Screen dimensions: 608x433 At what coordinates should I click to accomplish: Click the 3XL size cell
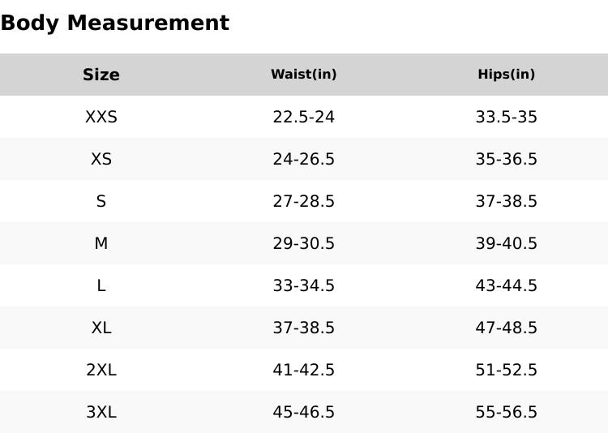(x=101, y=412)
